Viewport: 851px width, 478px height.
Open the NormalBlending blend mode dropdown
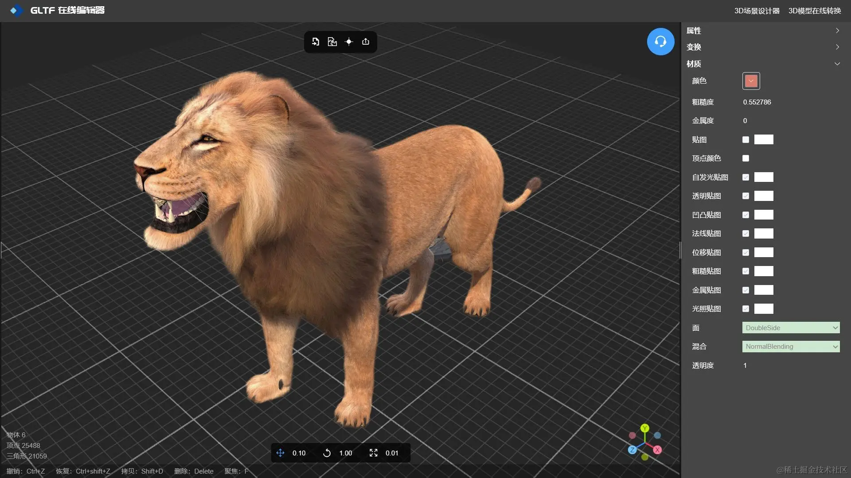[x=791, y=347]
